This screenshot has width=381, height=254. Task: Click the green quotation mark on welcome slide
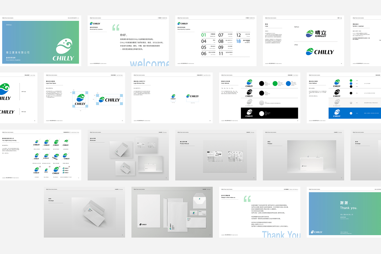point(116,27)
